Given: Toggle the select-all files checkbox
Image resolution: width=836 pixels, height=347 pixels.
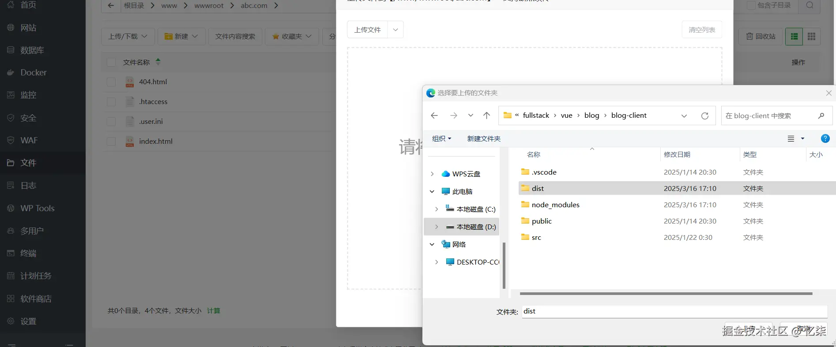Looking at the screenshot, I should point(111,62).
